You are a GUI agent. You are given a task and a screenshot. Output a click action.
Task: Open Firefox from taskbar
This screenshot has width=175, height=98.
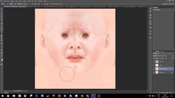click(59, 96)
